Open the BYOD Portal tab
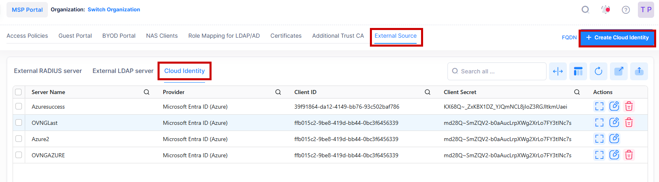The width and height of the screenshot is (659, 182). tap(119, 36)
